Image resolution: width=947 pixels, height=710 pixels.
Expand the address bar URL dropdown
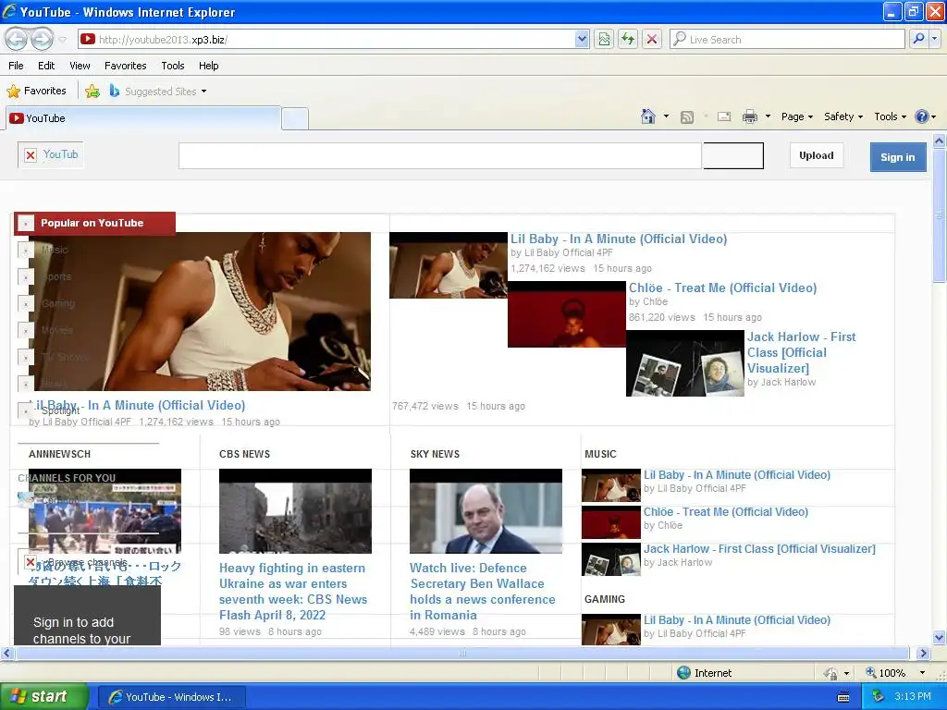tap(582, 39)
